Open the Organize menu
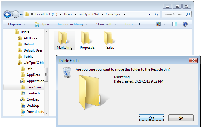This screenshot has height=128, width=201. click(17, 24)
